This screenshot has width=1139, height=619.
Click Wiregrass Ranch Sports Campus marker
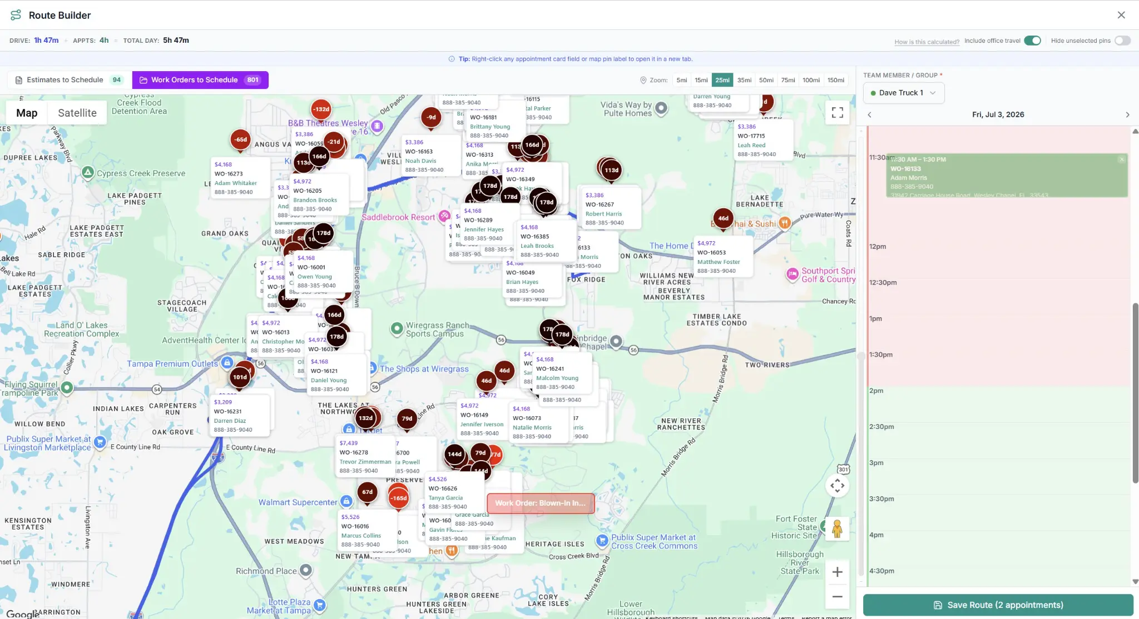click(x=396, y=328)
